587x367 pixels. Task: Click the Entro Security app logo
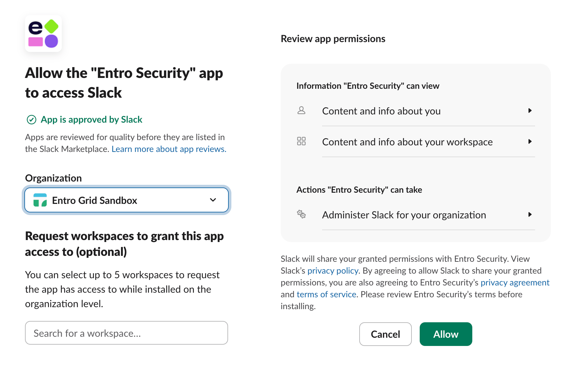tap(43, 34)
